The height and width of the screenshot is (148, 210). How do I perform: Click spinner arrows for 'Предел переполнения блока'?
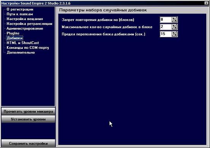175,34
